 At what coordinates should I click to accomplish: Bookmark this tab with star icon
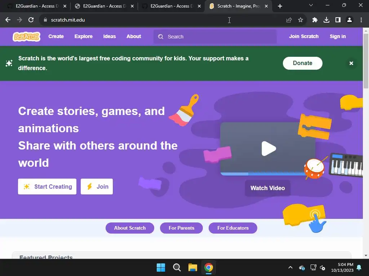tap(301, 20)
